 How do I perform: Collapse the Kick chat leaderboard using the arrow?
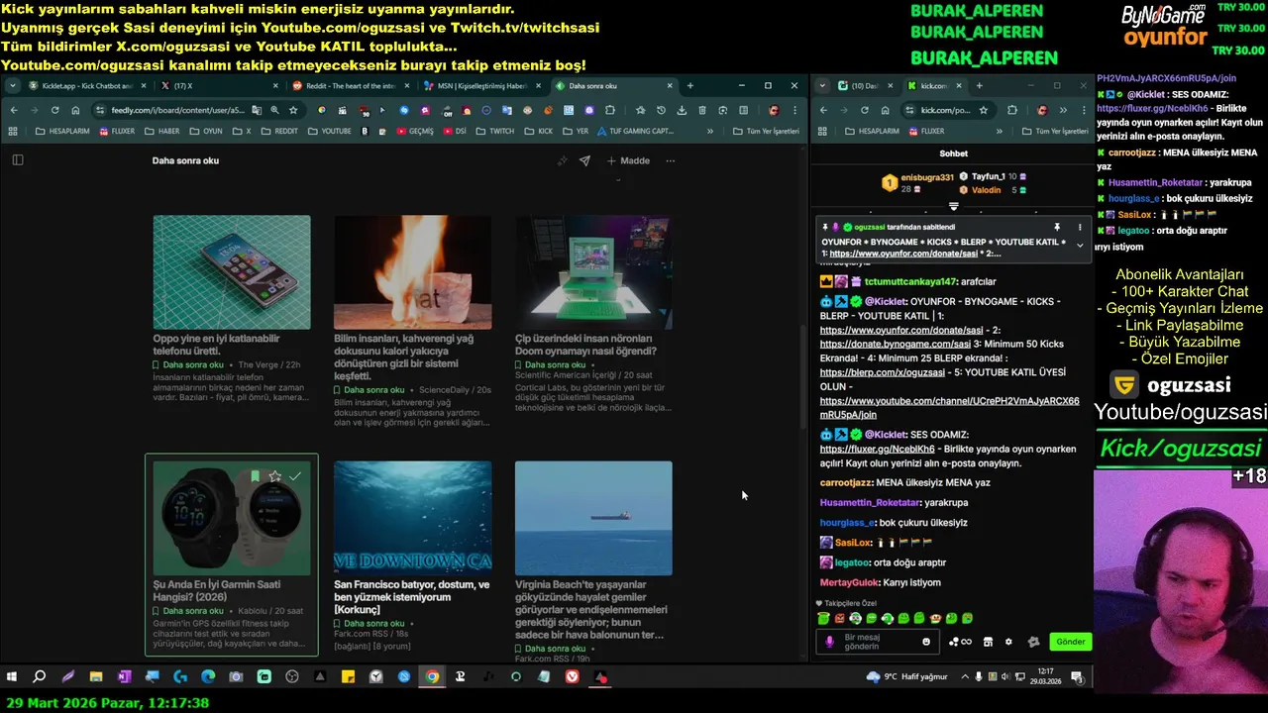pos(953,207)
